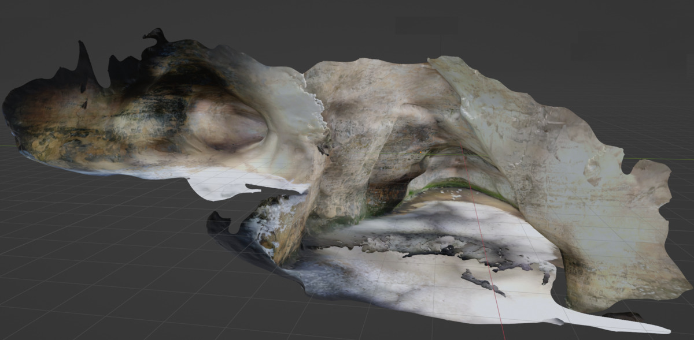Click the curled dark tip atop the mesh
The width and height of the screenshot is (694, 340).
[x=155, y=38]
